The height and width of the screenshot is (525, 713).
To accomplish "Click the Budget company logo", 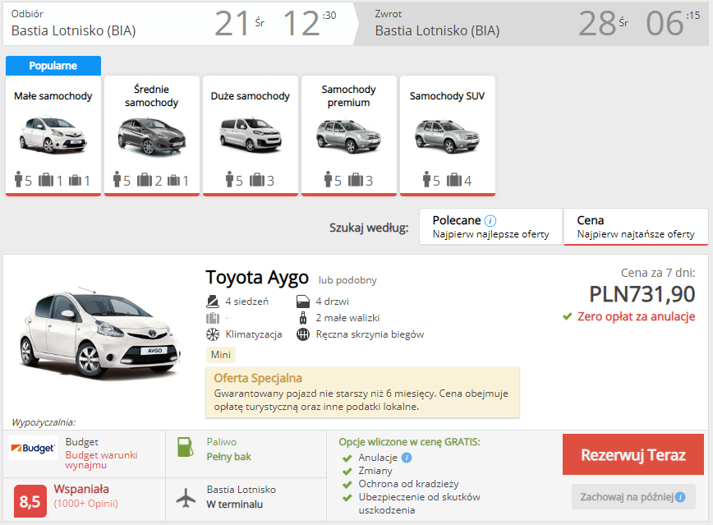I will click(x=33, y=448).
